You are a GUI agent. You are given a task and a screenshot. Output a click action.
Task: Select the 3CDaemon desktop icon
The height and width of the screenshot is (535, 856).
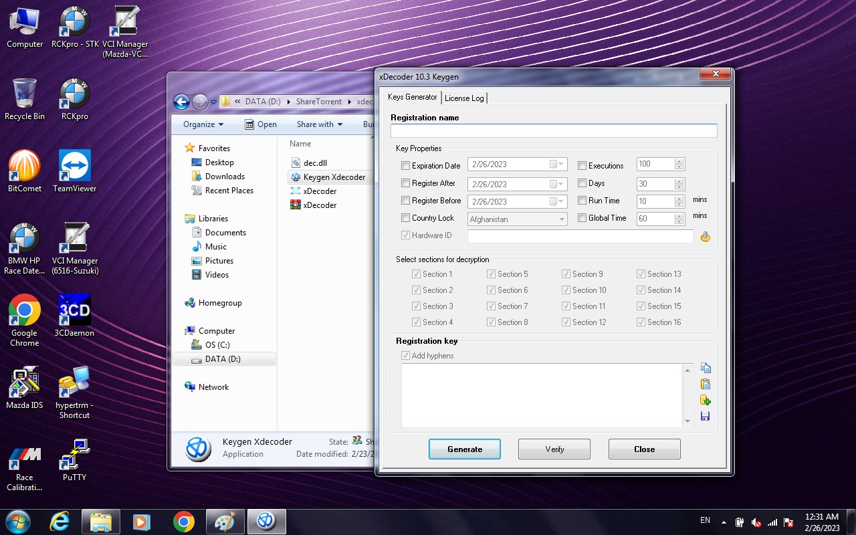[x=75, y=316]
